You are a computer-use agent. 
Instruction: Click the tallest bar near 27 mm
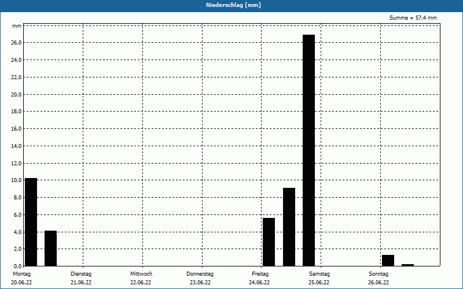click(x=308, y=150)
